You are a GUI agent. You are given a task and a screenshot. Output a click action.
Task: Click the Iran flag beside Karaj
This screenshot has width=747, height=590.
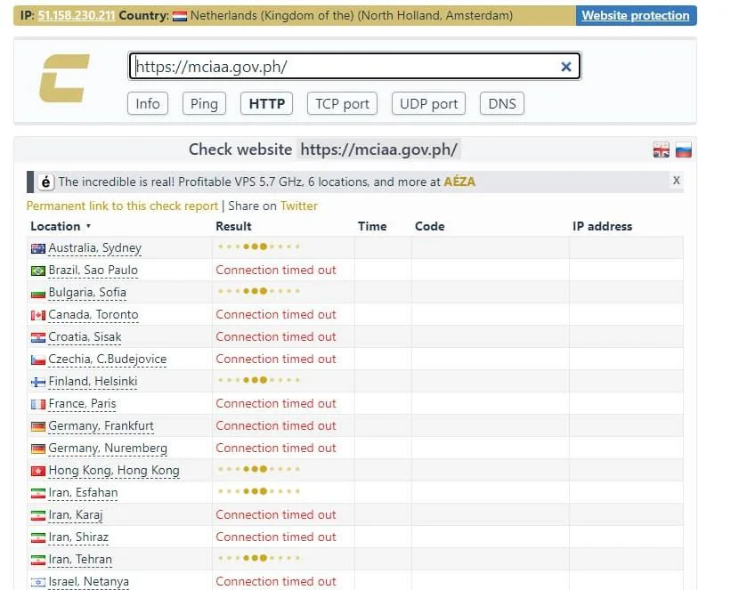[x=38, y=515]
